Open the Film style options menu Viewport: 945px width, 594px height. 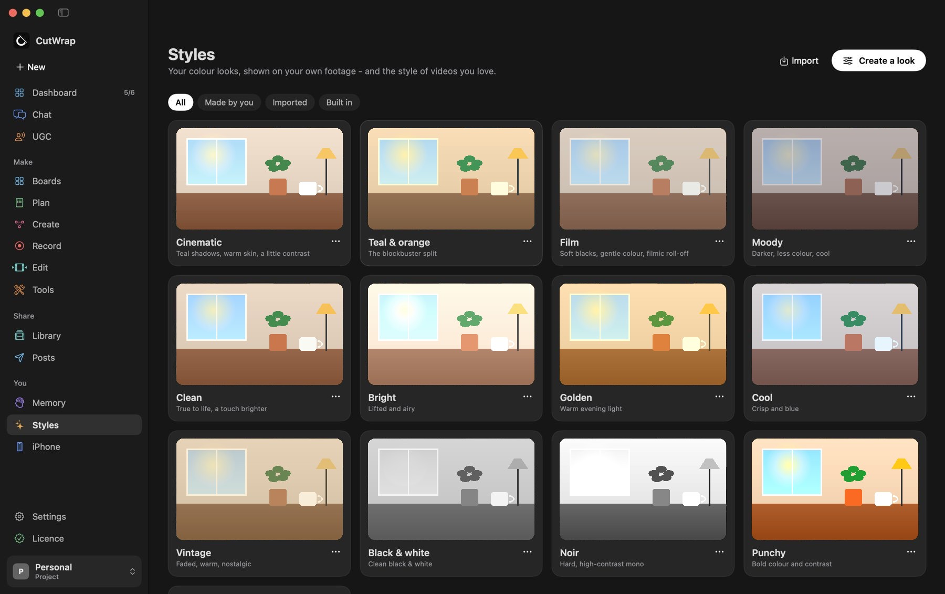pos(719,242)
